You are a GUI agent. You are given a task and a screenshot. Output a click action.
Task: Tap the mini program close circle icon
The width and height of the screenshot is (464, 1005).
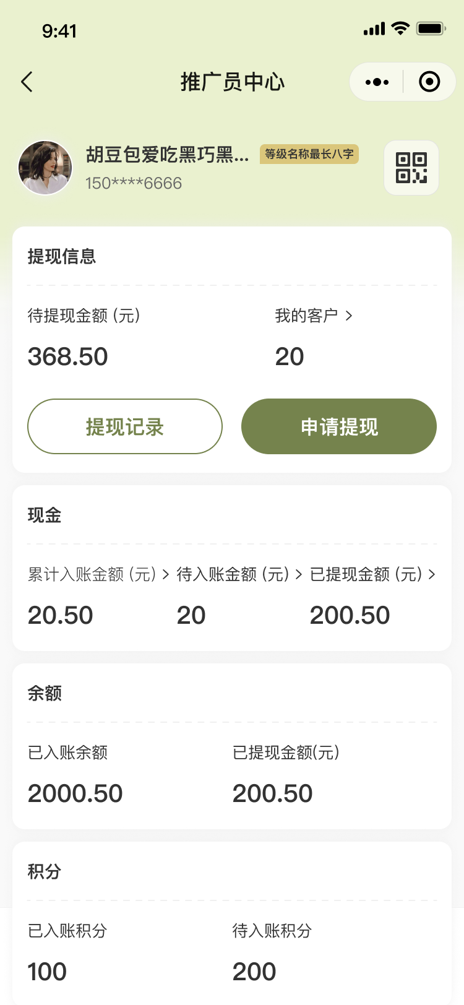pyautogui.click(x=429, y=82)
